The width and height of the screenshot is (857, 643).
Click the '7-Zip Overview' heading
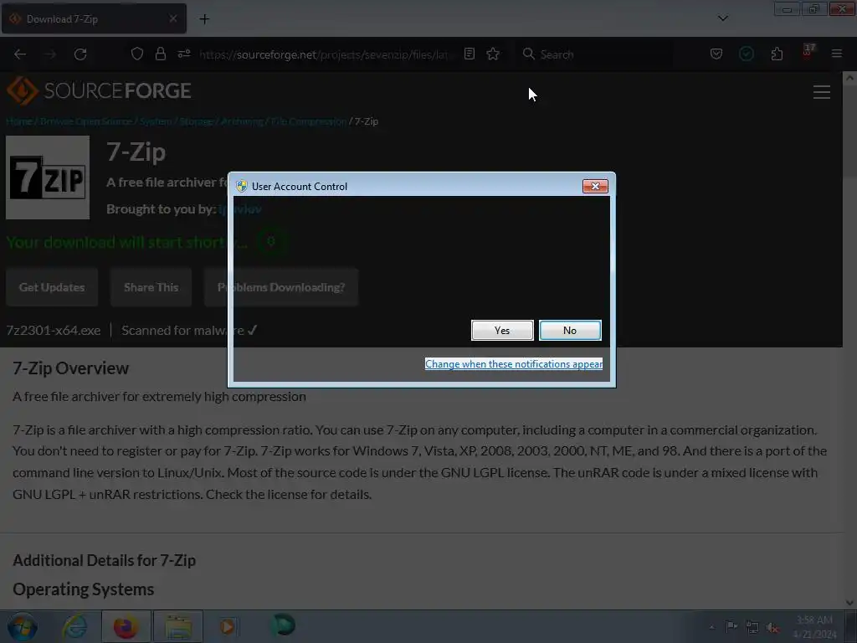pos(70,368)
